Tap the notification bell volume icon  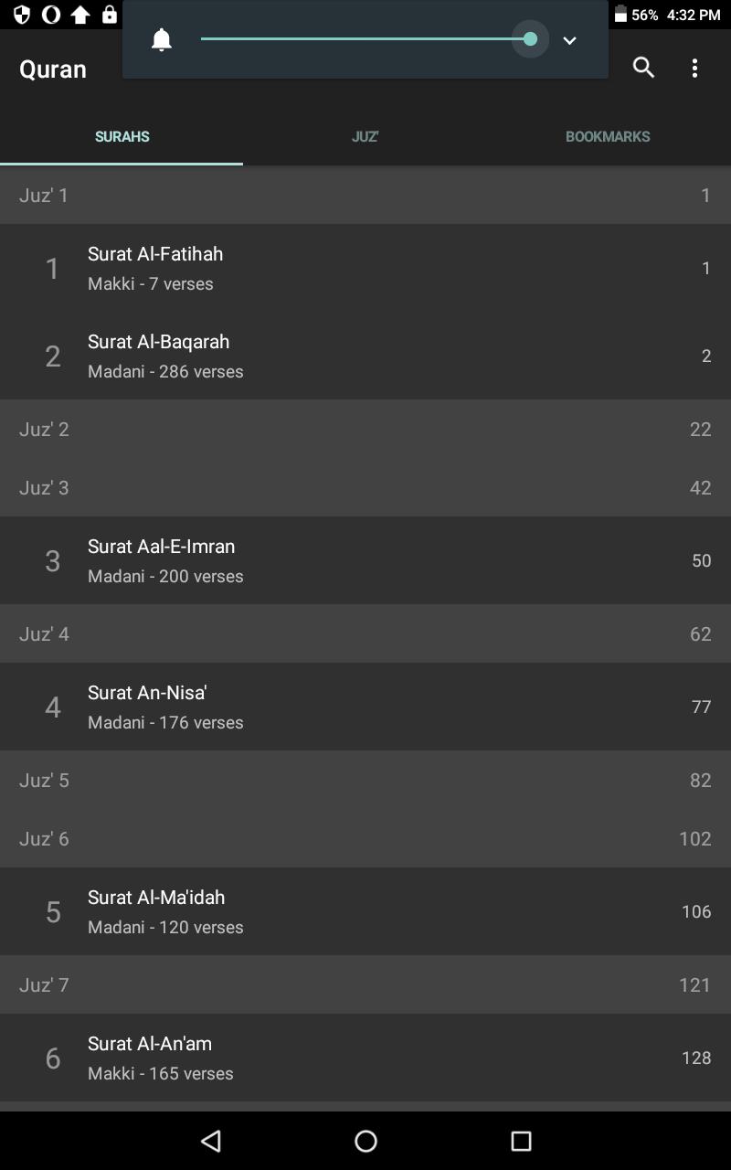pyautogui.click(x=162, y=39)
